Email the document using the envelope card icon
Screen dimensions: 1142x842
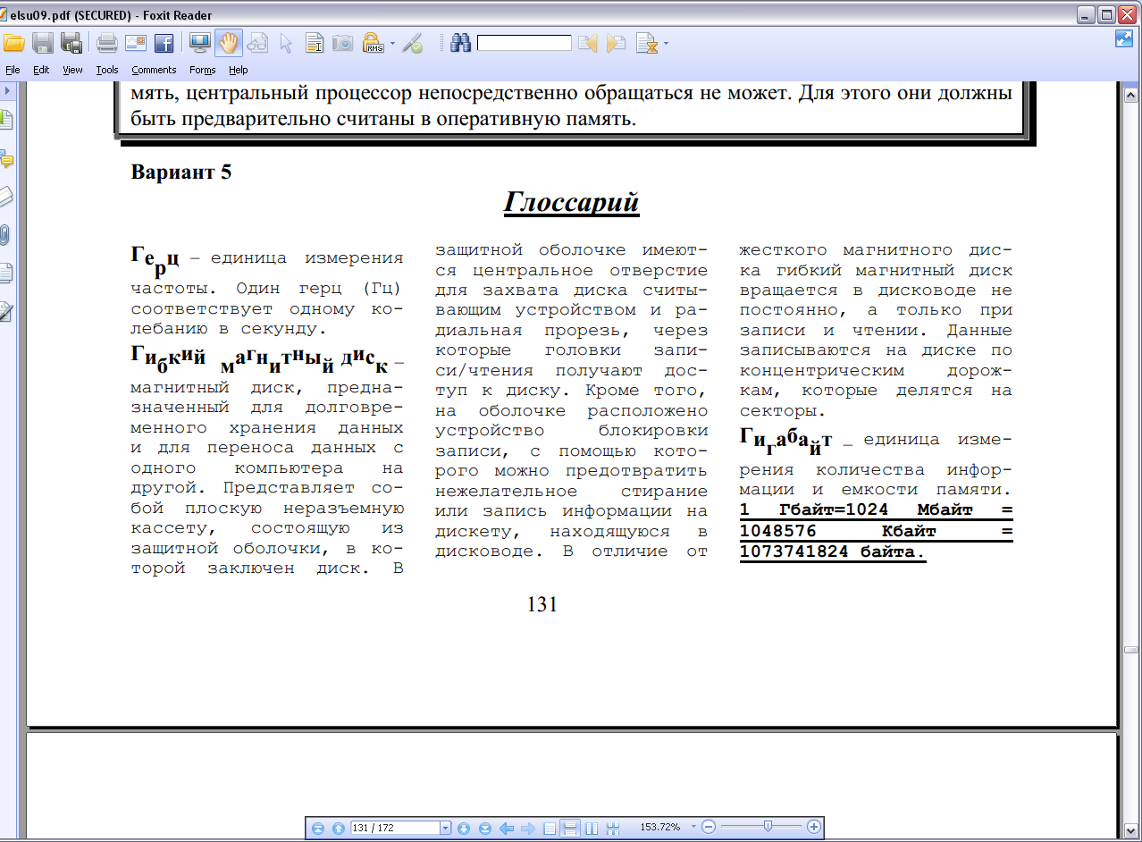[x=136, y=42]
